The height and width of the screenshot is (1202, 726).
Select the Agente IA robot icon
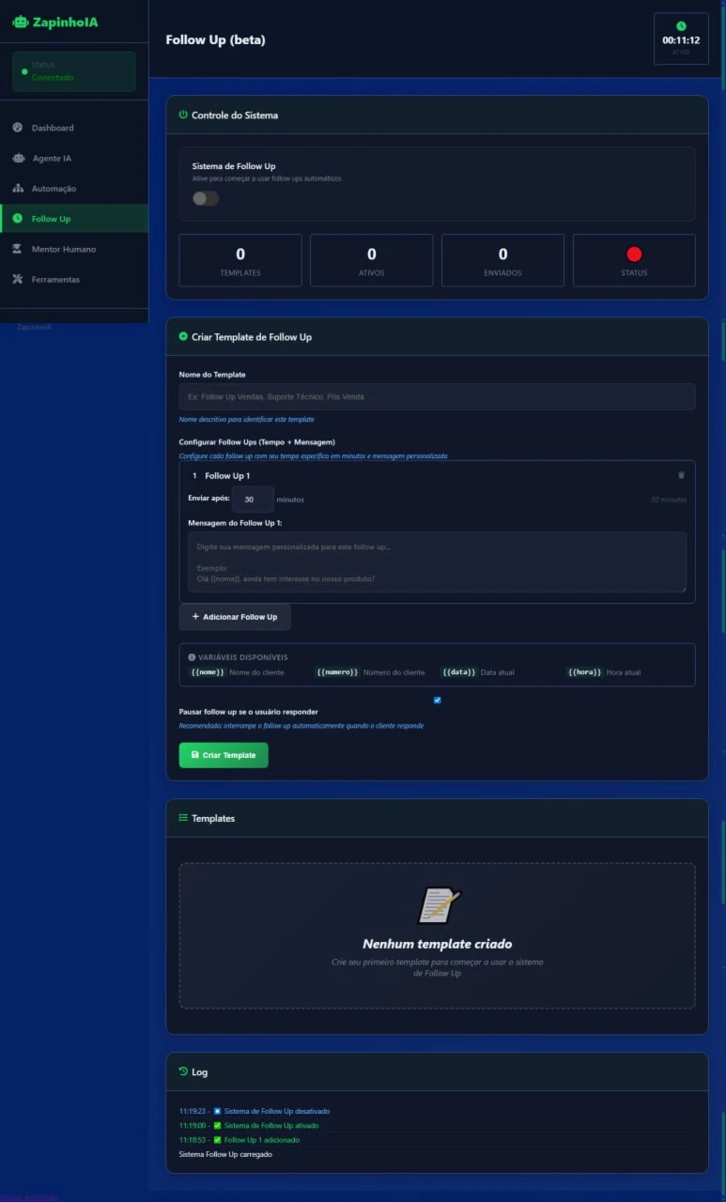pyautogui.click(x=18, y=158)
